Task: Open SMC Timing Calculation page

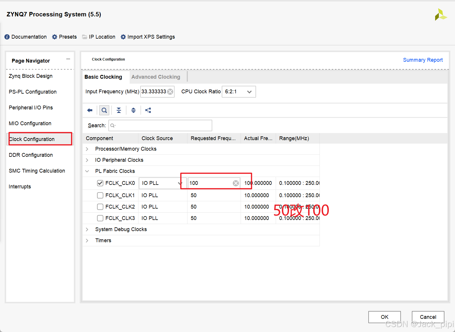Action: point(37,171)
